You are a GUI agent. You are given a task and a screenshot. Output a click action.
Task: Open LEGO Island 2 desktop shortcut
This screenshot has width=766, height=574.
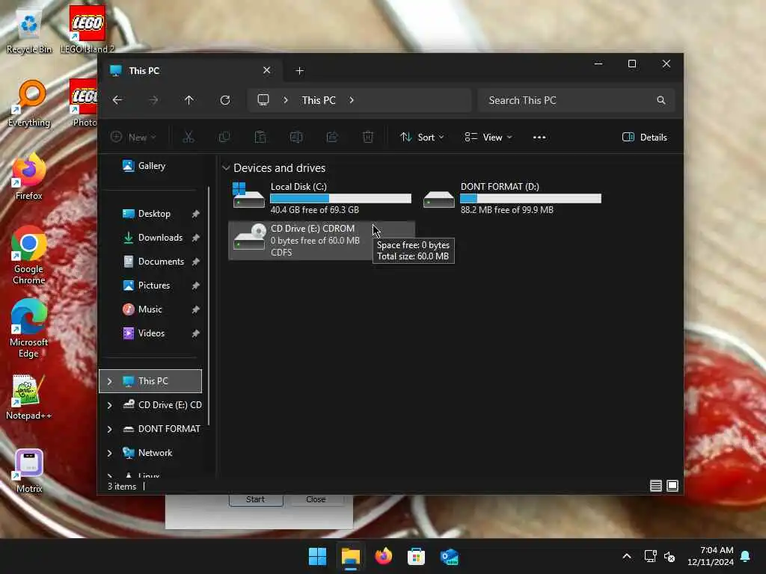[x=87, y=30]
